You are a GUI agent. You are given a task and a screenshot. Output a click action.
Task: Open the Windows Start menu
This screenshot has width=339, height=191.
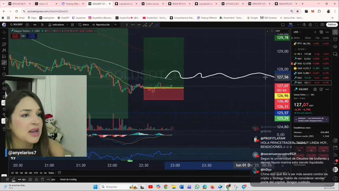coord(95,187)
